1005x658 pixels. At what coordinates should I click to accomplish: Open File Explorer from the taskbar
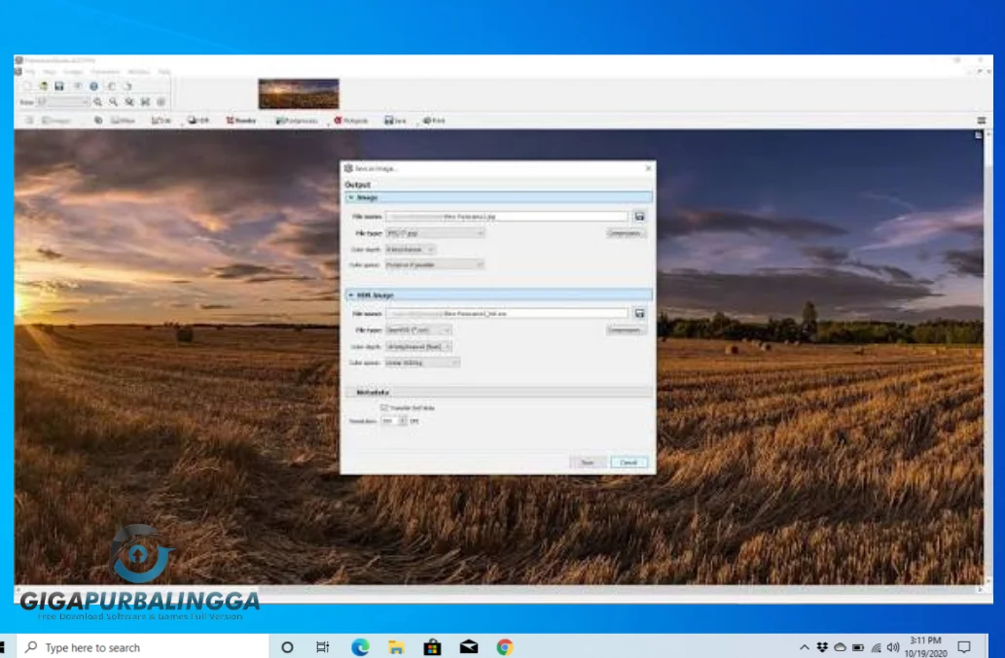(x=396, y=647)
